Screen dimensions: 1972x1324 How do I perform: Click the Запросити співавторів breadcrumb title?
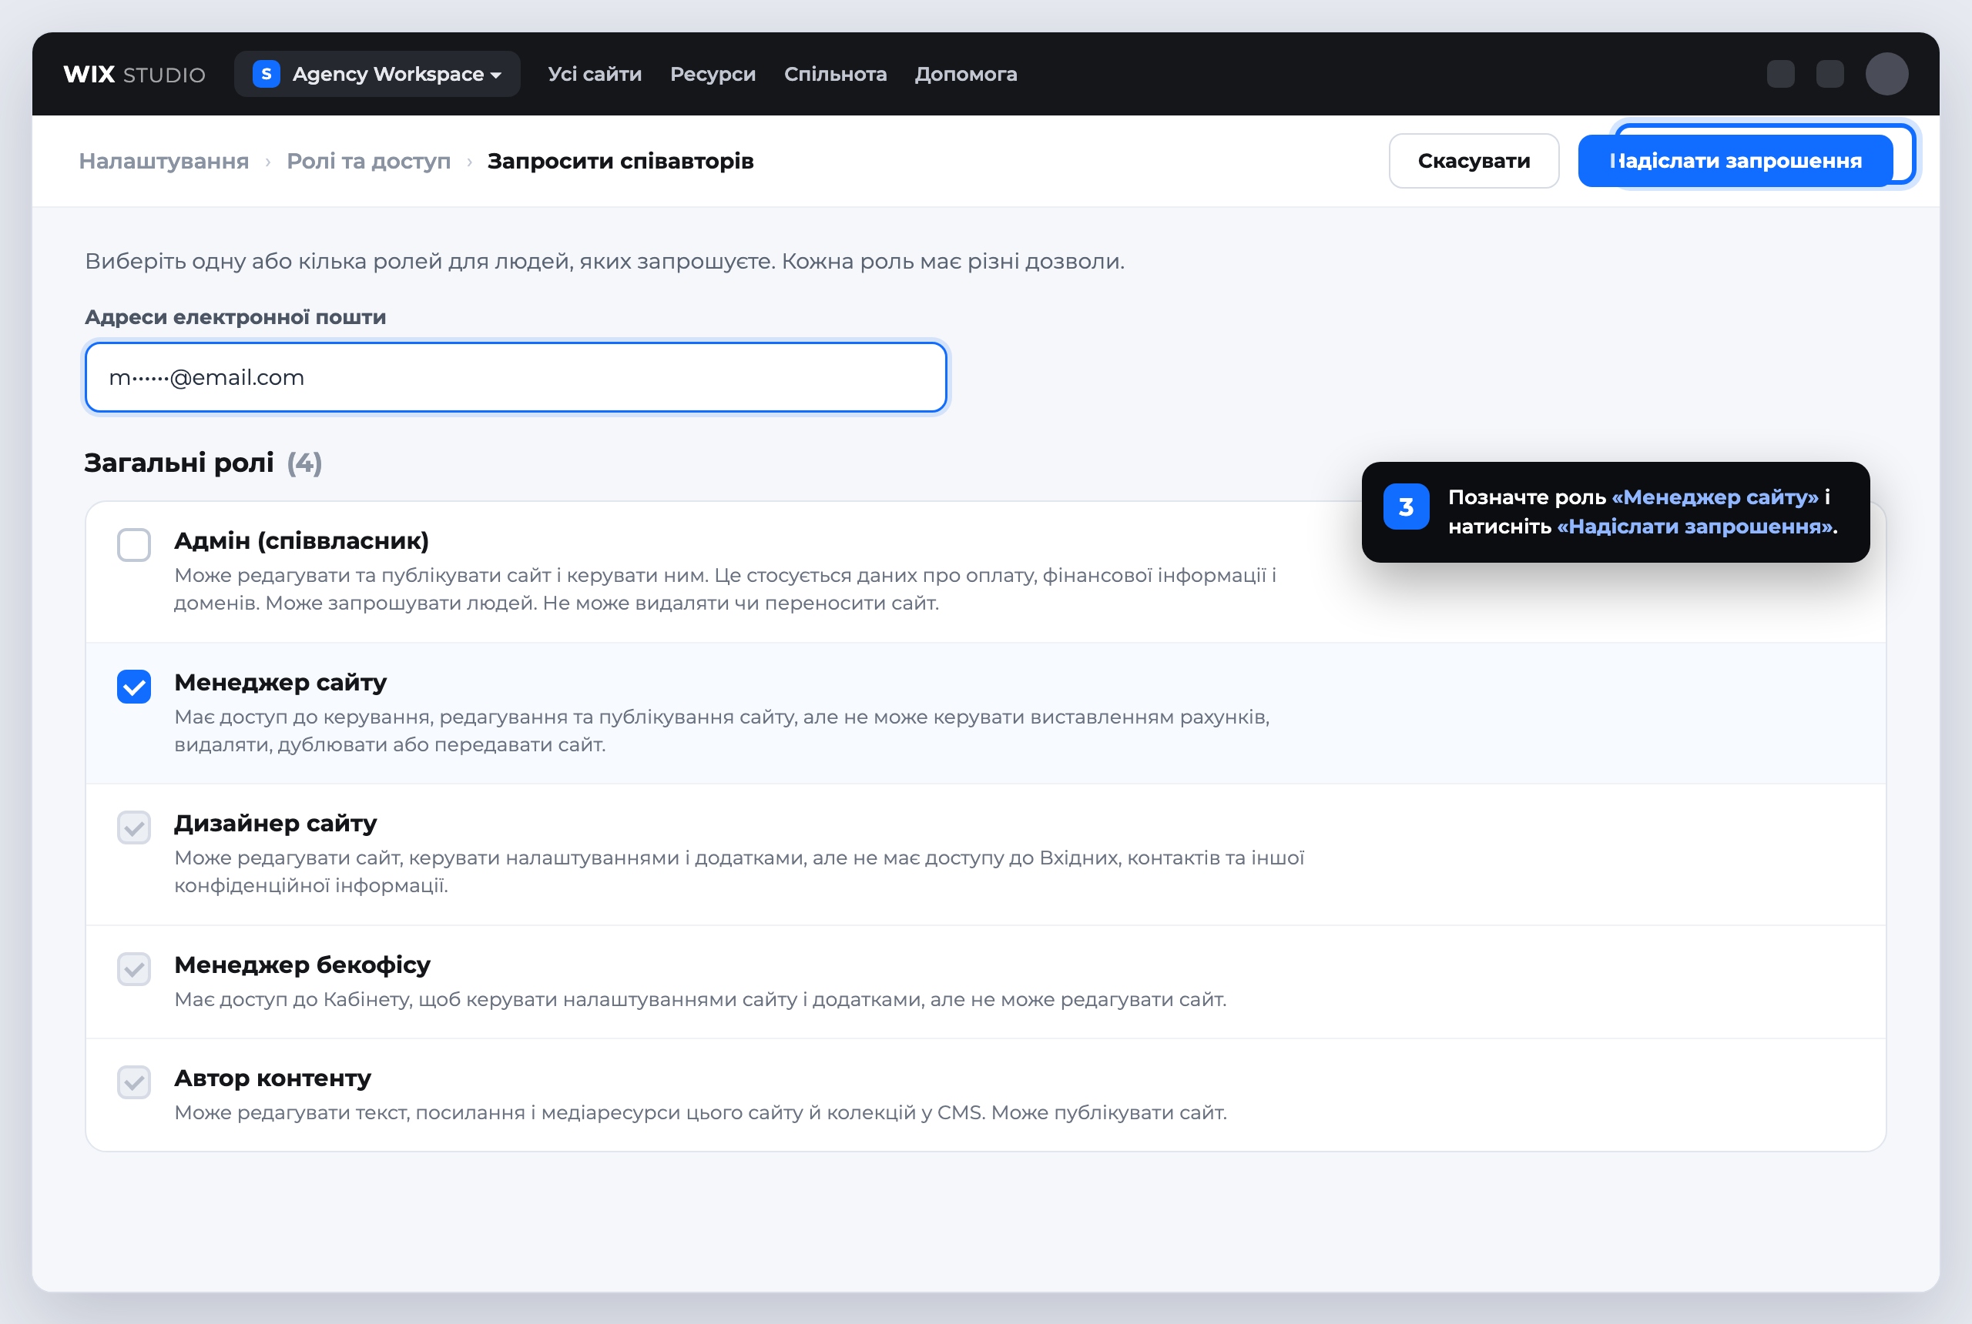pos(620,162)
